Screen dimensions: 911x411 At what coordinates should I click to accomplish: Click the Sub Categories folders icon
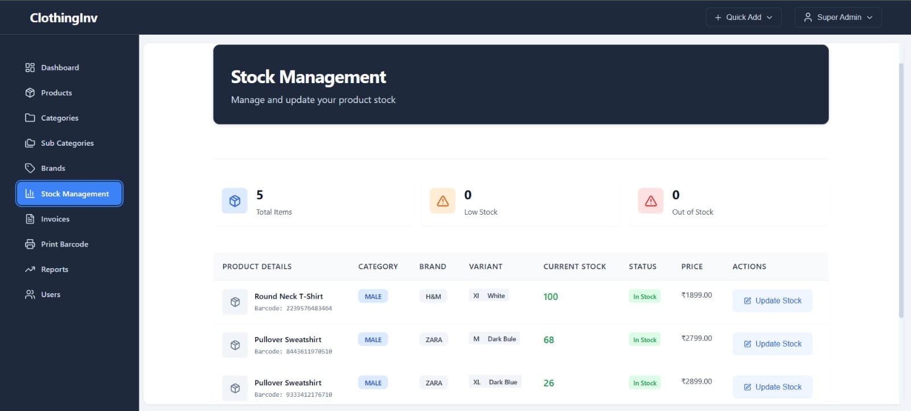click(30, 143)
